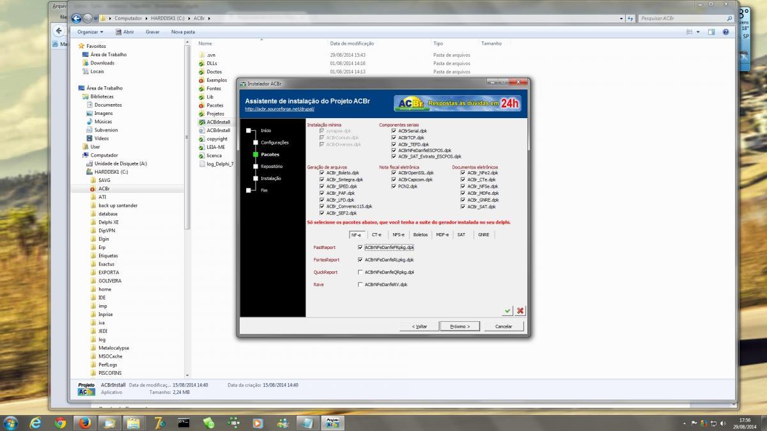Open the Explorer view options dropdown arrow
The height and width of the screenshot is (431, 767).
[x=698, y=31]
